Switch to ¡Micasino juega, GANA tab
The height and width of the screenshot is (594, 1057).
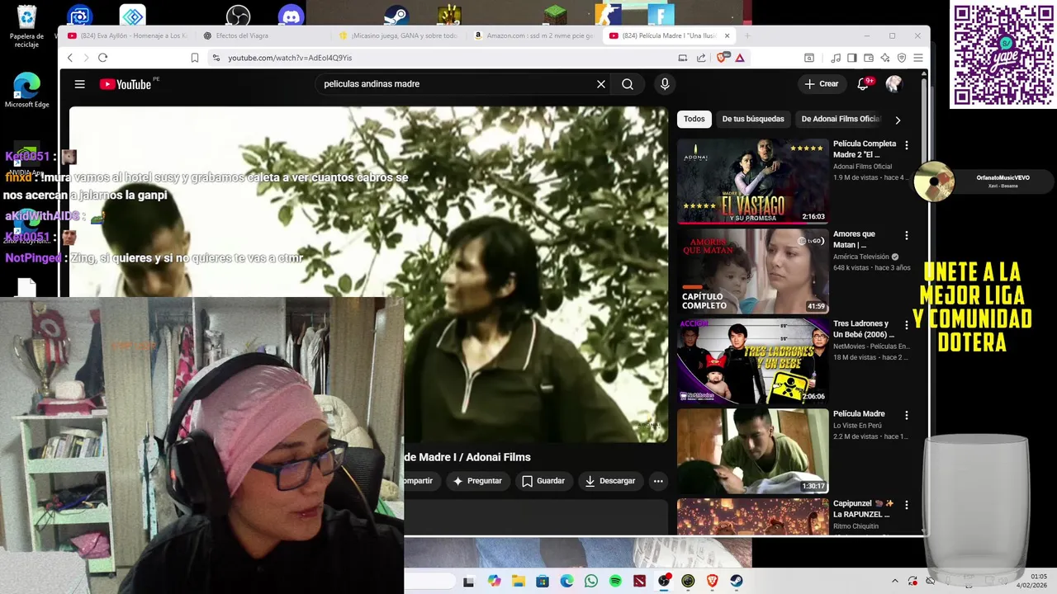click(x=399, y=35)
